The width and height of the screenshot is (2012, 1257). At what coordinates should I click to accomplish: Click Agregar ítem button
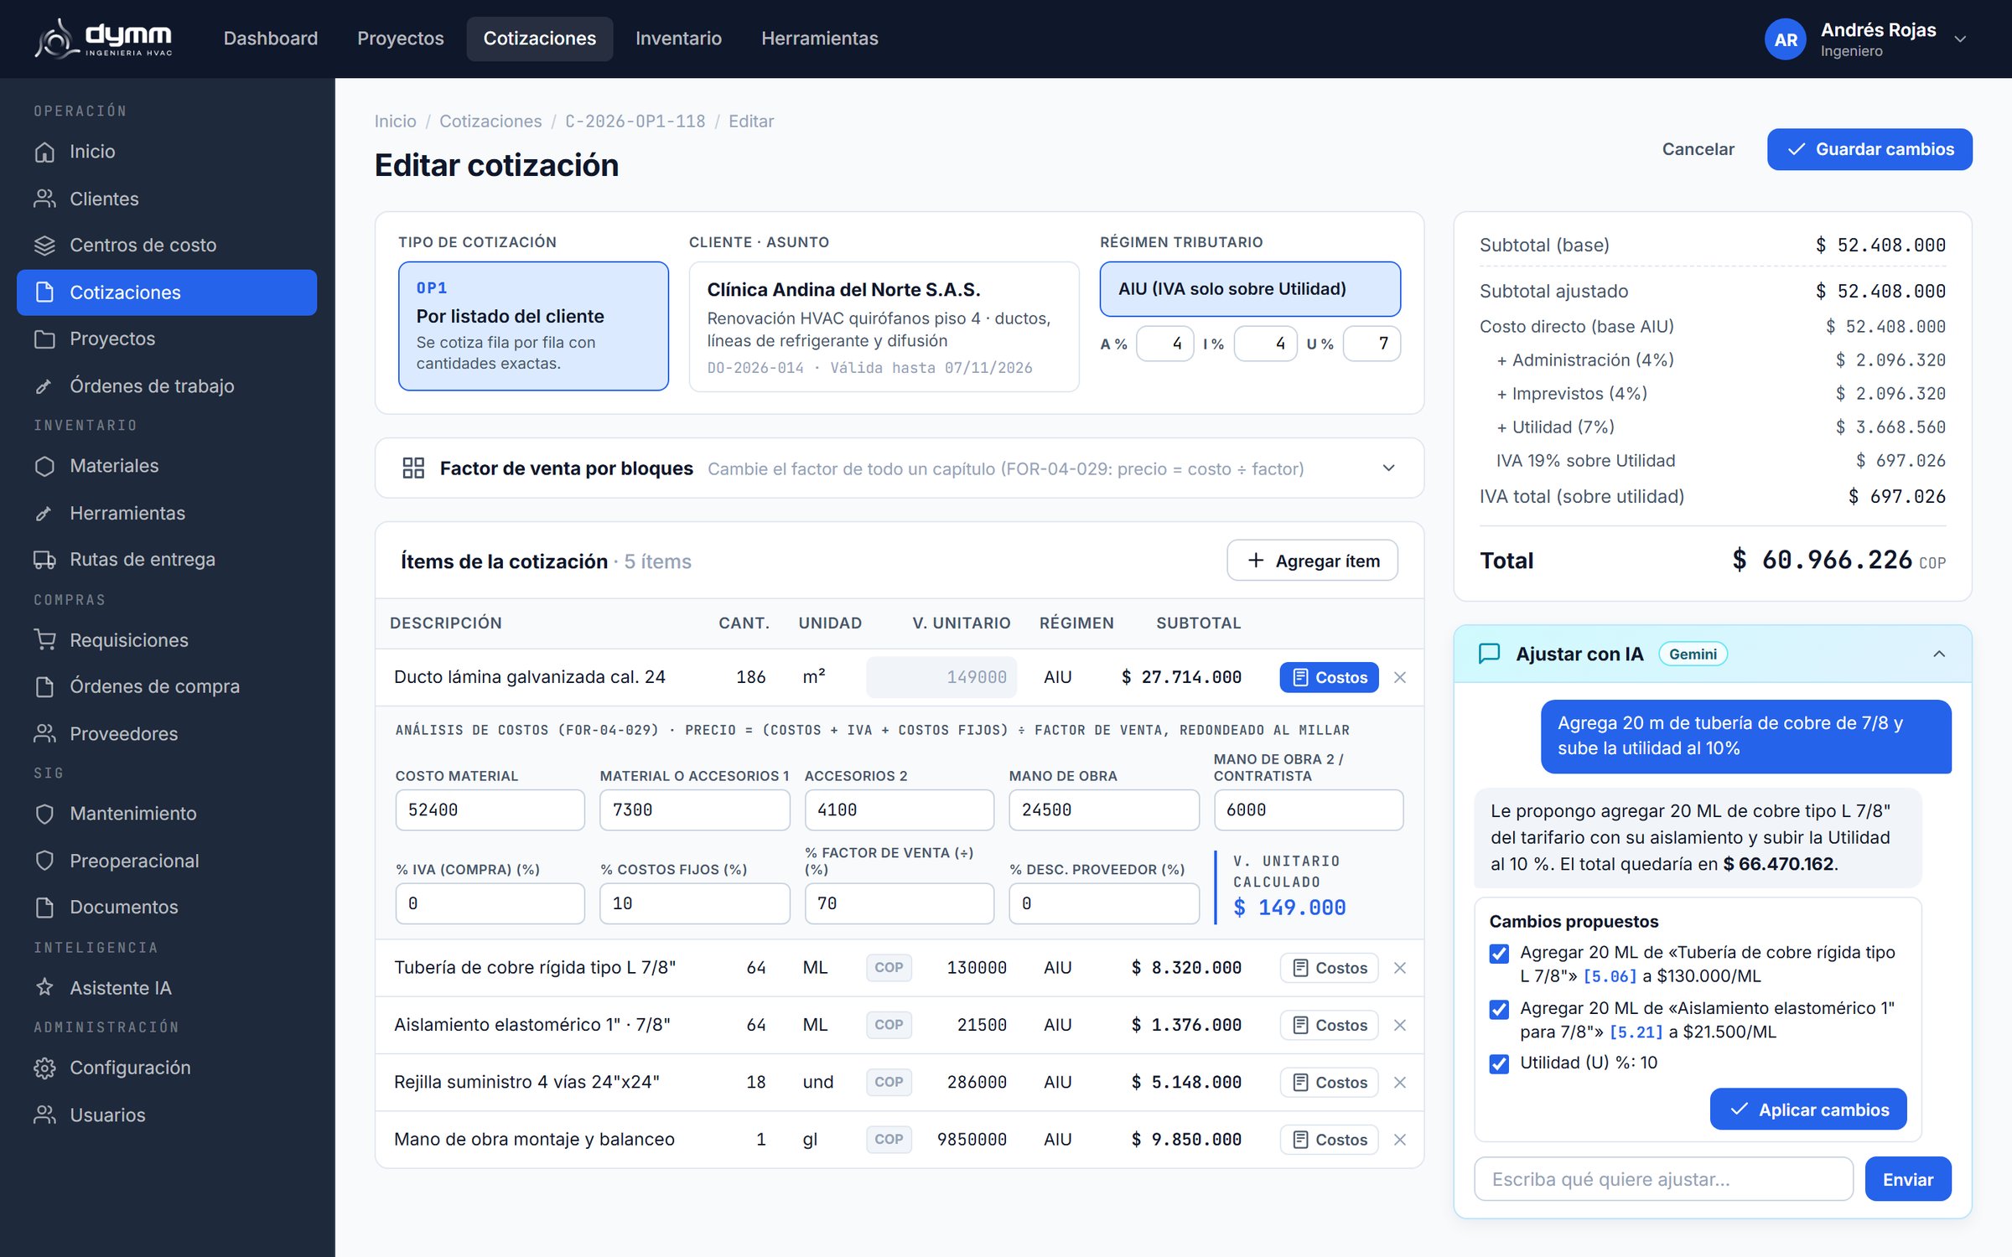pyautogui.click(x=1312, y=561)
